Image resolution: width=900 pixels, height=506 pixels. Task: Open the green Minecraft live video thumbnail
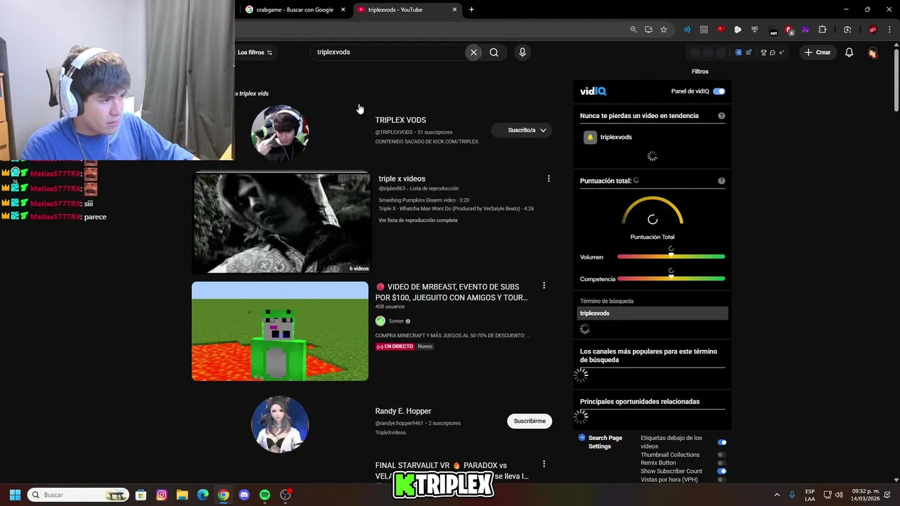coord(280,331)
